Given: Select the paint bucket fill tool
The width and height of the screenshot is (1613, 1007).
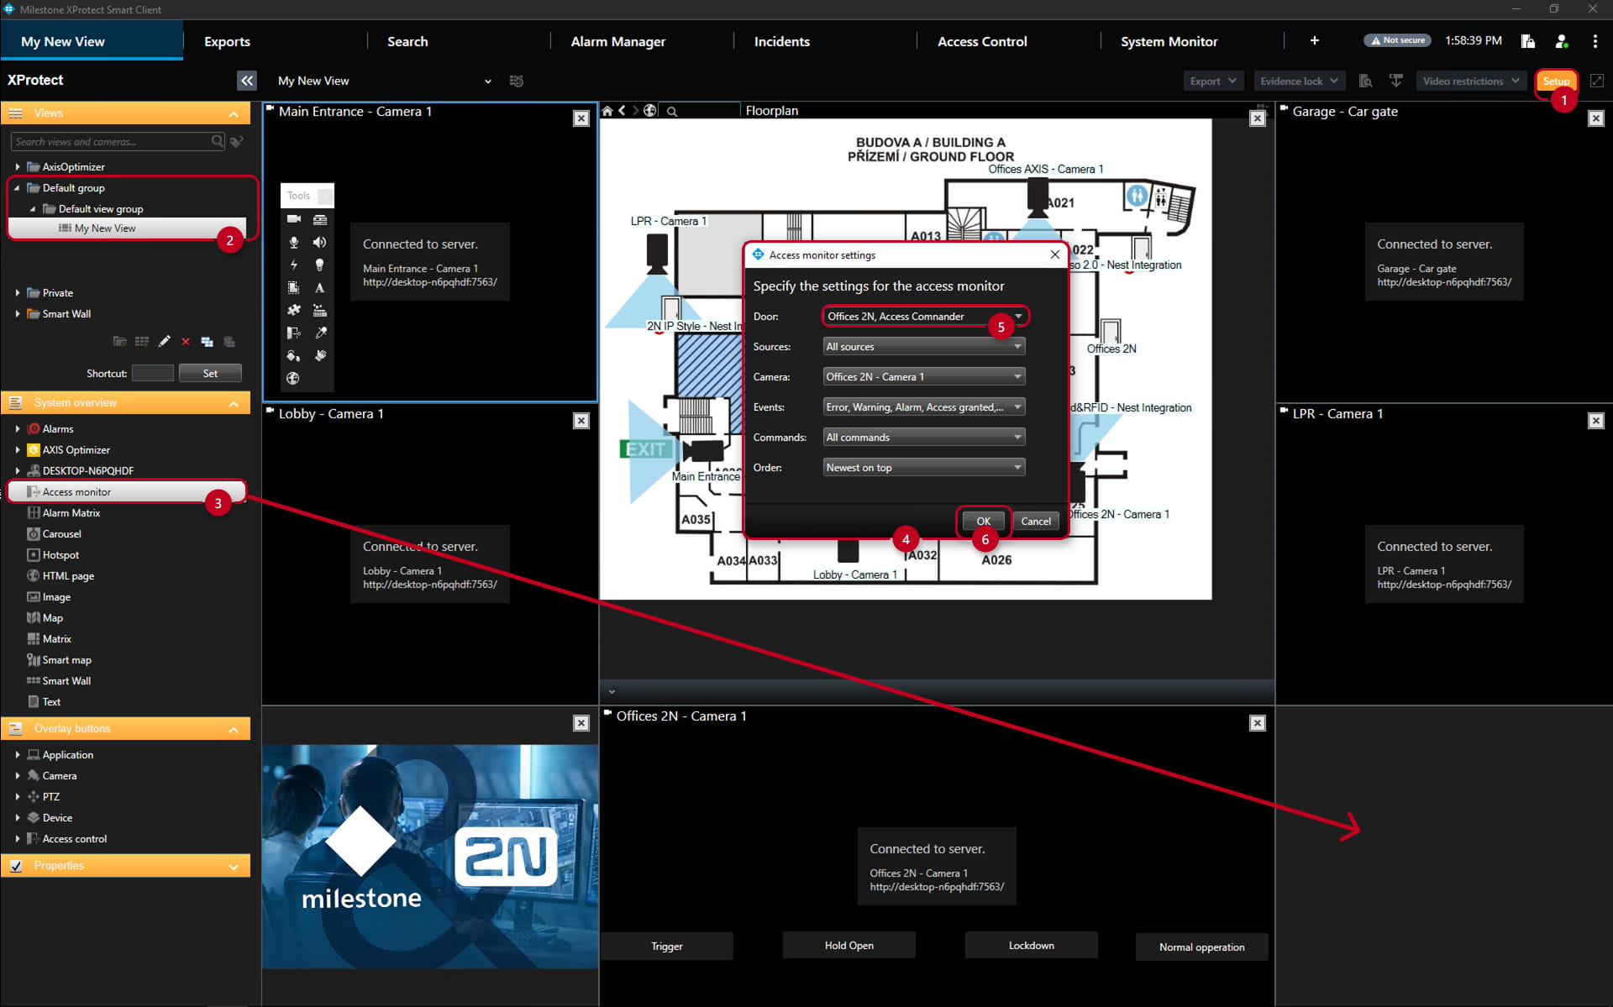Looking at the screenshot, I should pyautogui.click(x=293, y=355).
